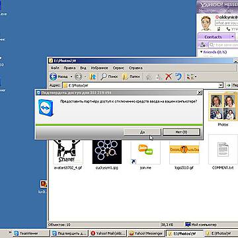Open the Search magnifier tool
Viewport: 238px width, 238px height.
click(104, 77)
